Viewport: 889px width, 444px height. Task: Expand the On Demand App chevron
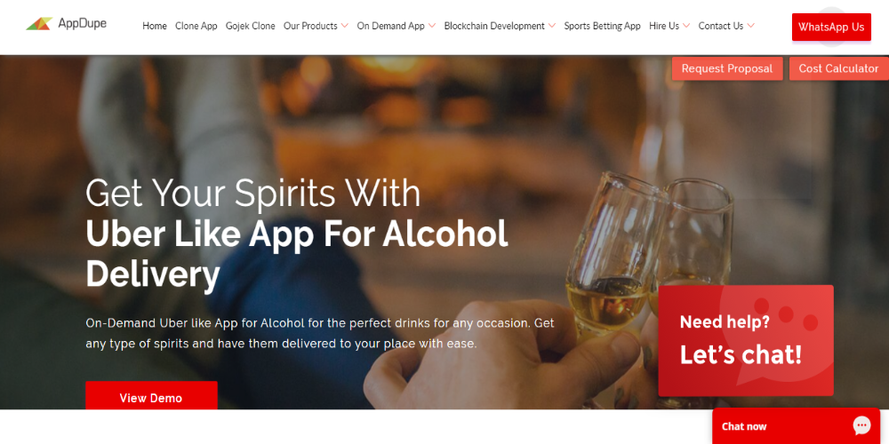coord(431,26)
